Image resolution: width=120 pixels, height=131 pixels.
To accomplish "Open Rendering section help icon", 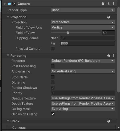I will pyautogui.click(x=109, y=56).
